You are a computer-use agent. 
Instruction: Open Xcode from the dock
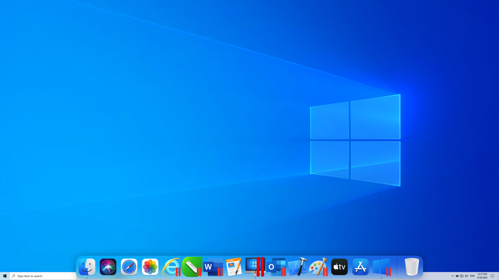[297, 267]
